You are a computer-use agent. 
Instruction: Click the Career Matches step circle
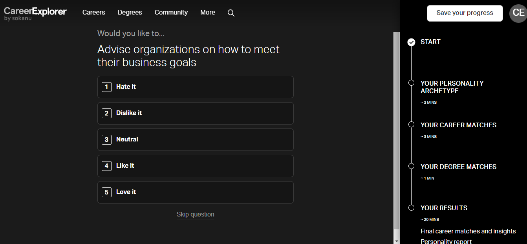(x=411, y=125)
